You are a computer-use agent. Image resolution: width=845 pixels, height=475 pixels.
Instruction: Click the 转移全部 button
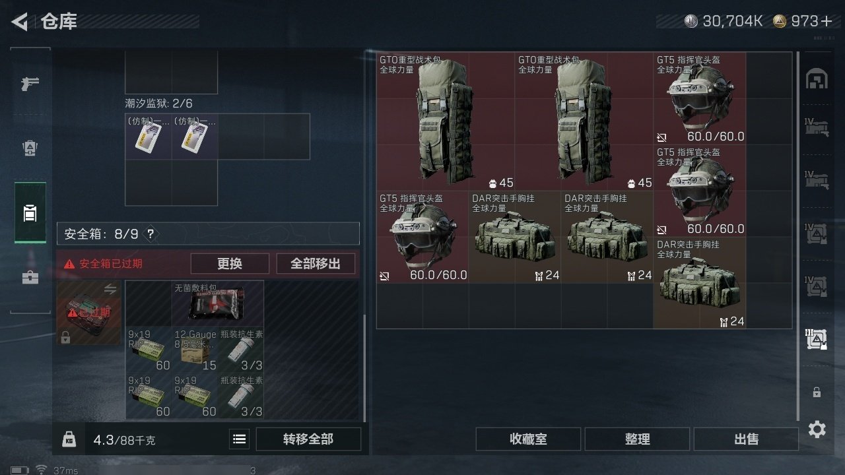(308, 439)
